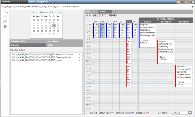Select February 20 in the calendar

[54, 28]
